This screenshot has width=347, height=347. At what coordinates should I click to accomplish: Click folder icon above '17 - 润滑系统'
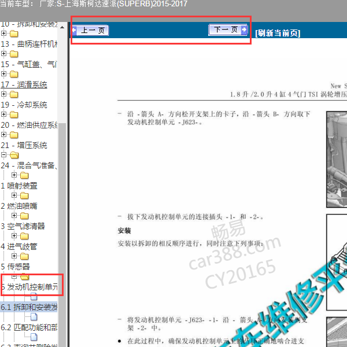14,75
